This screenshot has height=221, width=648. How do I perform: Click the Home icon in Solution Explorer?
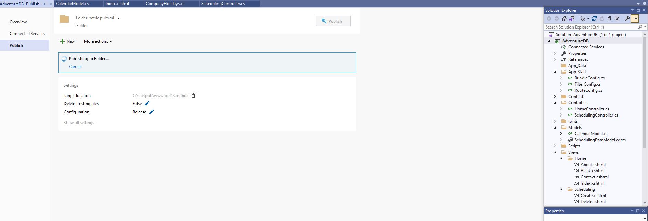564,19
